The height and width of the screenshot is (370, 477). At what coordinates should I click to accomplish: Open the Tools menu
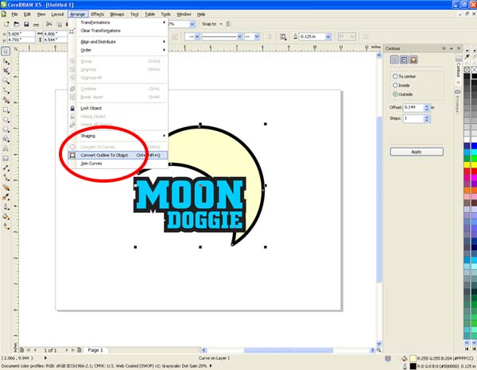click(x=166, y=14)
